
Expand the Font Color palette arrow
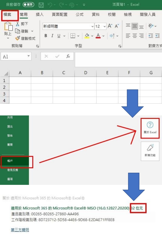(x=103, y=36)
